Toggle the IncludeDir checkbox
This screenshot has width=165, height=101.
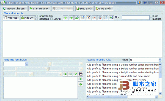(37, 19)
